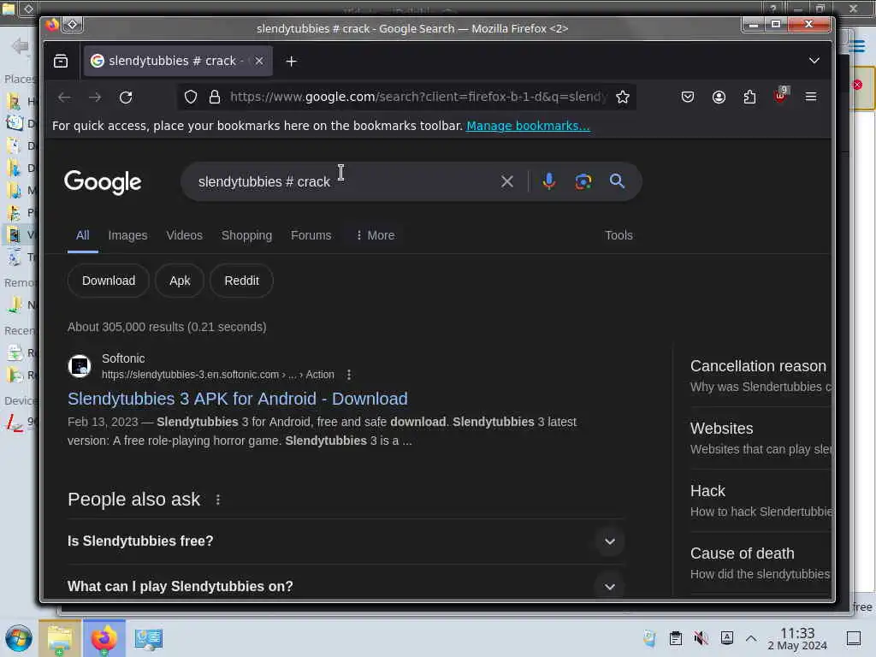The width and height of the screenshot is (876, 657).
Task: Click the Softonic site favicon
Action: 80,366
